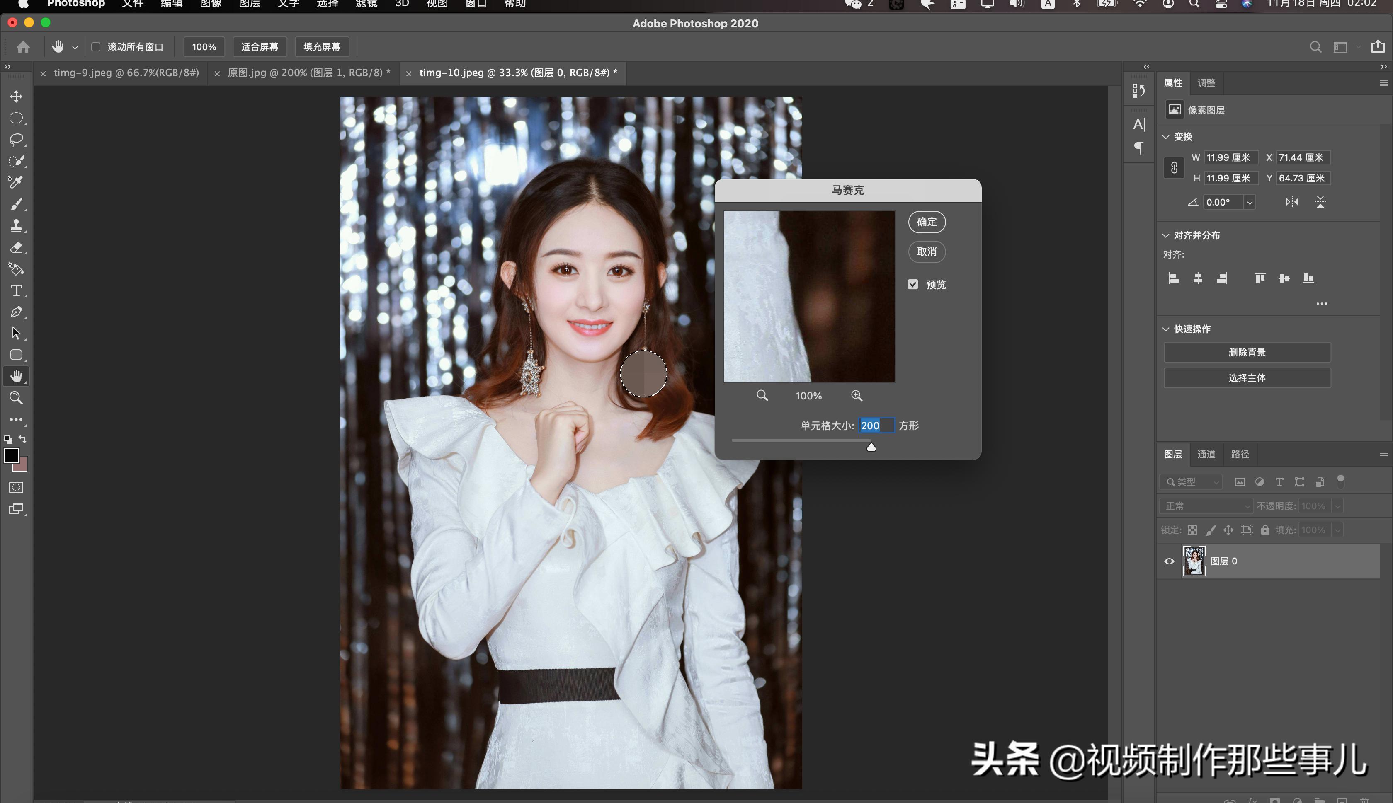Click the 选择主体 button
Viewport: 1393px width, 803px height.
tap(1247, 378)
